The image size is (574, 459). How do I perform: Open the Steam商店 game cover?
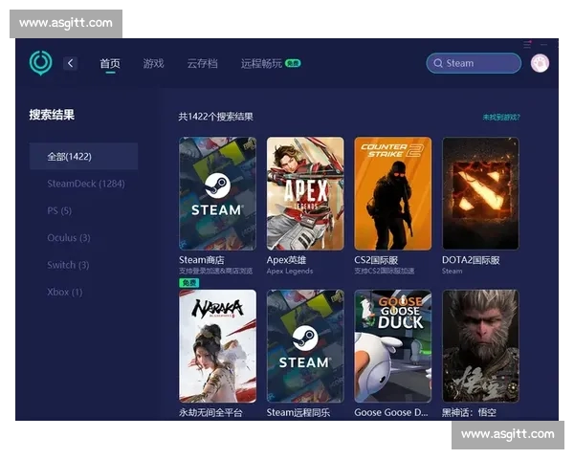pos(217,194)
